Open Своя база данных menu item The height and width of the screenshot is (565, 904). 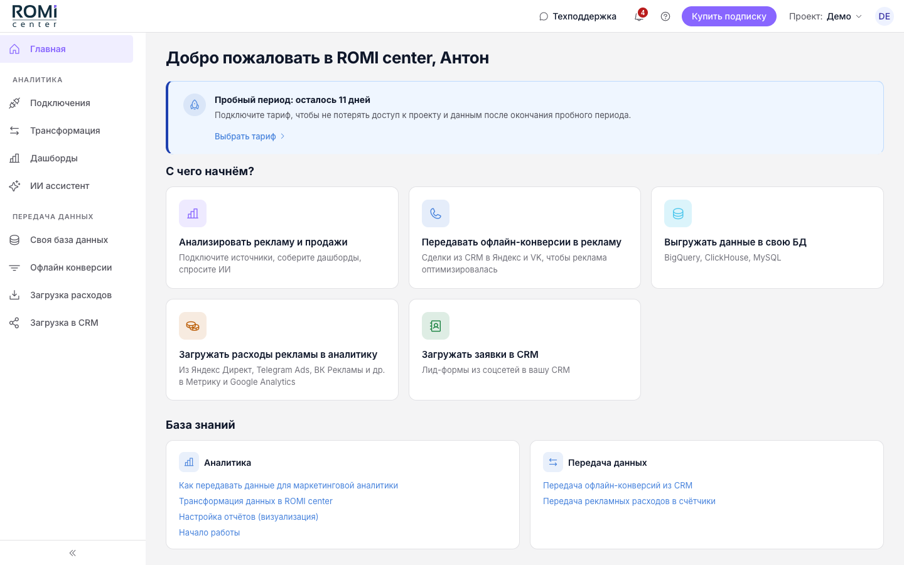[67, 240]
